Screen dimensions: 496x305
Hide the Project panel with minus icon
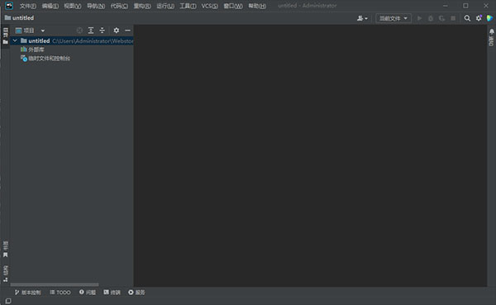127,31
